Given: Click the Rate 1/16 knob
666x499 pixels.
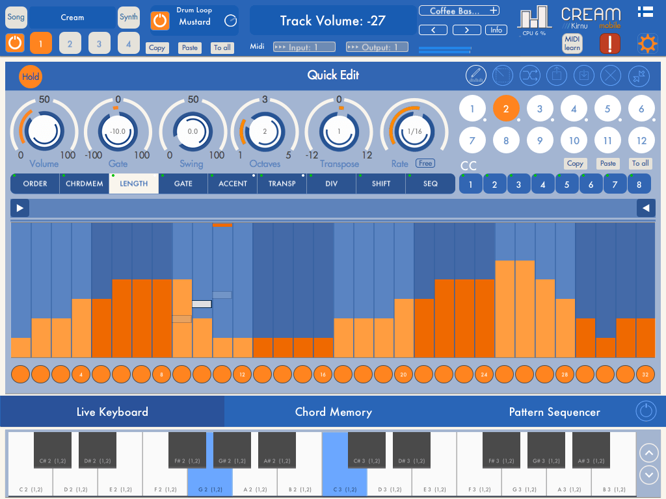Looking at the screenshot, I should pyautogui.click(x=414, y=131).
